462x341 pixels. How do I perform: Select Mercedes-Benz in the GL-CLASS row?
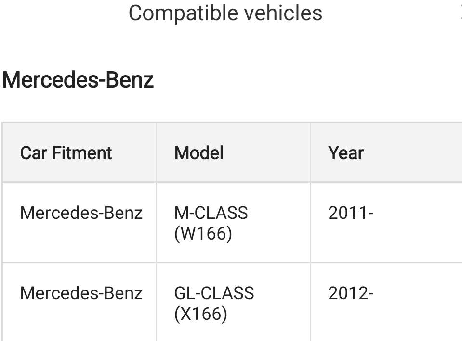[x=81, y=293]
